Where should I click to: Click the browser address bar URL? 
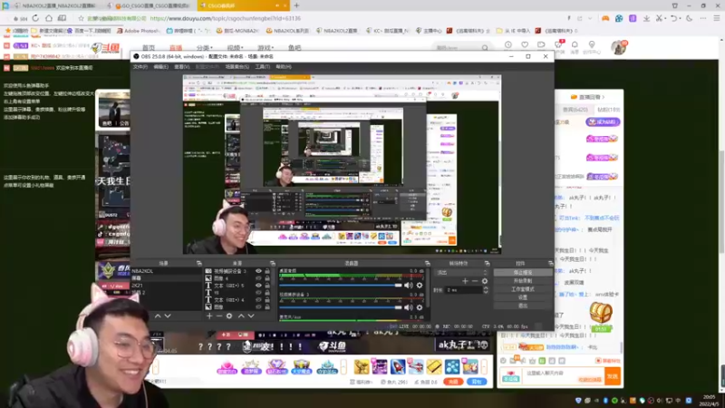point(225,18)
